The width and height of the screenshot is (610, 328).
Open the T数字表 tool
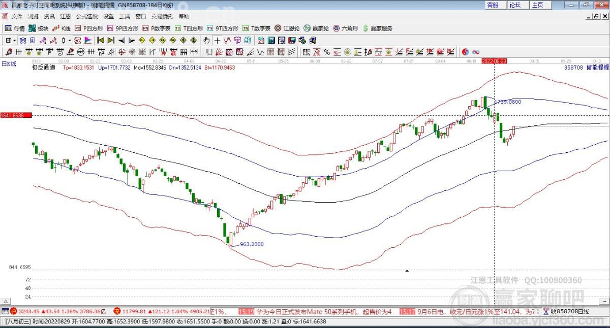click(x=256, y=28)
